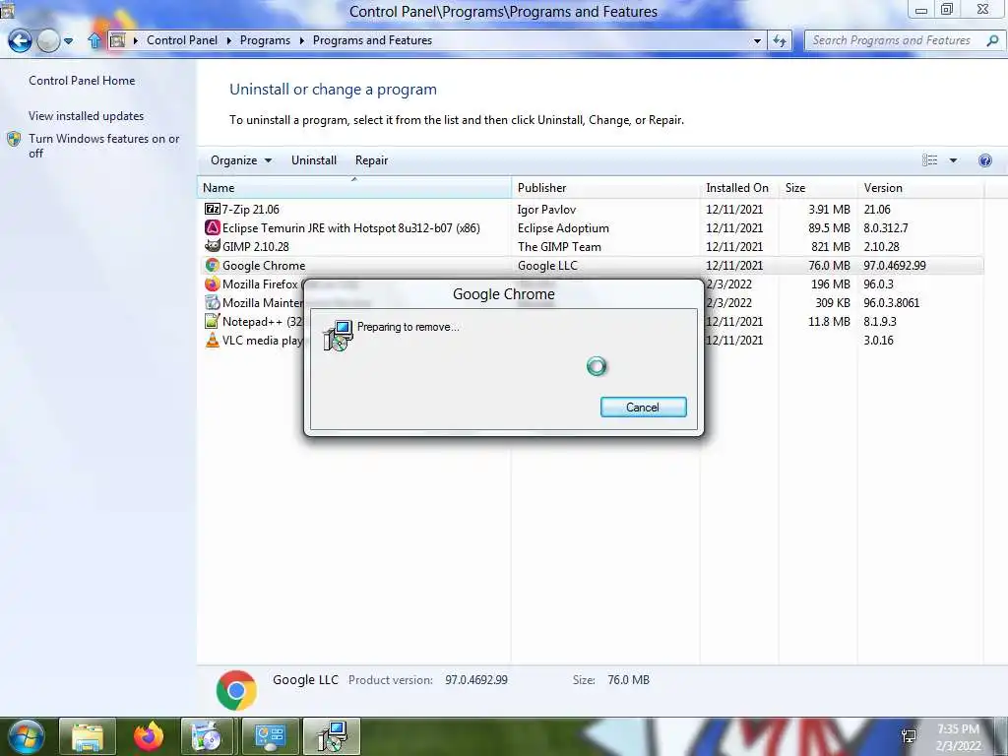Image resolution: width=1008 pixels, height=756 pixels.
Task: Expand the address bar history dropdown
Action: [757, 40]
